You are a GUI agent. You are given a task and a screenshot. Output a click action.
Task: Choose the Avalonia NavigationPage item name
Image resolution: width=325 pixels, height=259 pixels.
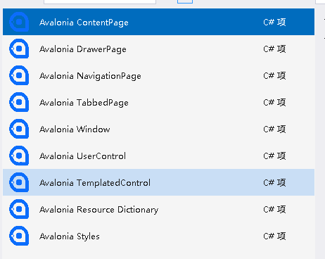(90, 76)
